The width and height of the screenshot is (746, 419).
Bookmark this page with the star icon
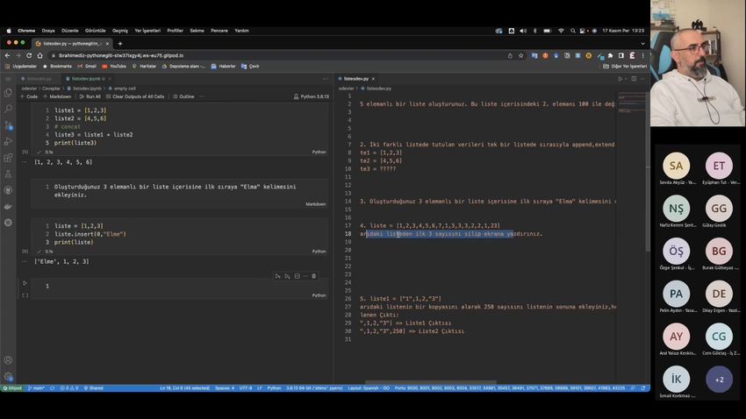[521, 55]
